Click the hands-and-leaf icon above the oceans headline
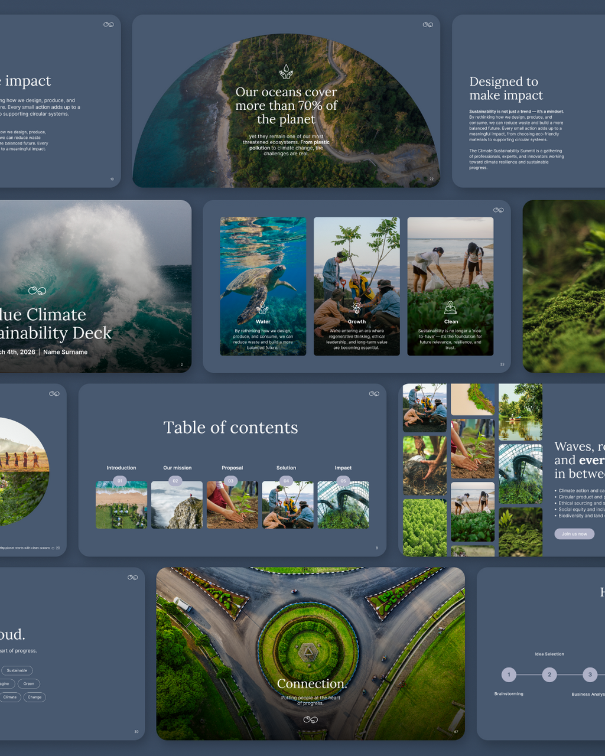 (x=286, y=71)
